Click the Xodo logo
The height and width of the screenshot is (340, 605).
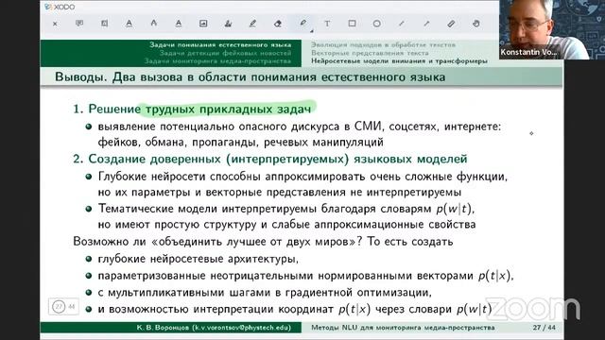pos(60,7)
